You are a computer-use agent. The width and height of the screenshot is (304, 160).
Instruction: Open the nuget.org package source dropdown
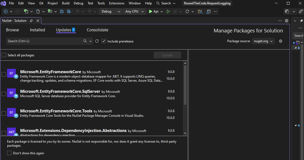point(263,41)
